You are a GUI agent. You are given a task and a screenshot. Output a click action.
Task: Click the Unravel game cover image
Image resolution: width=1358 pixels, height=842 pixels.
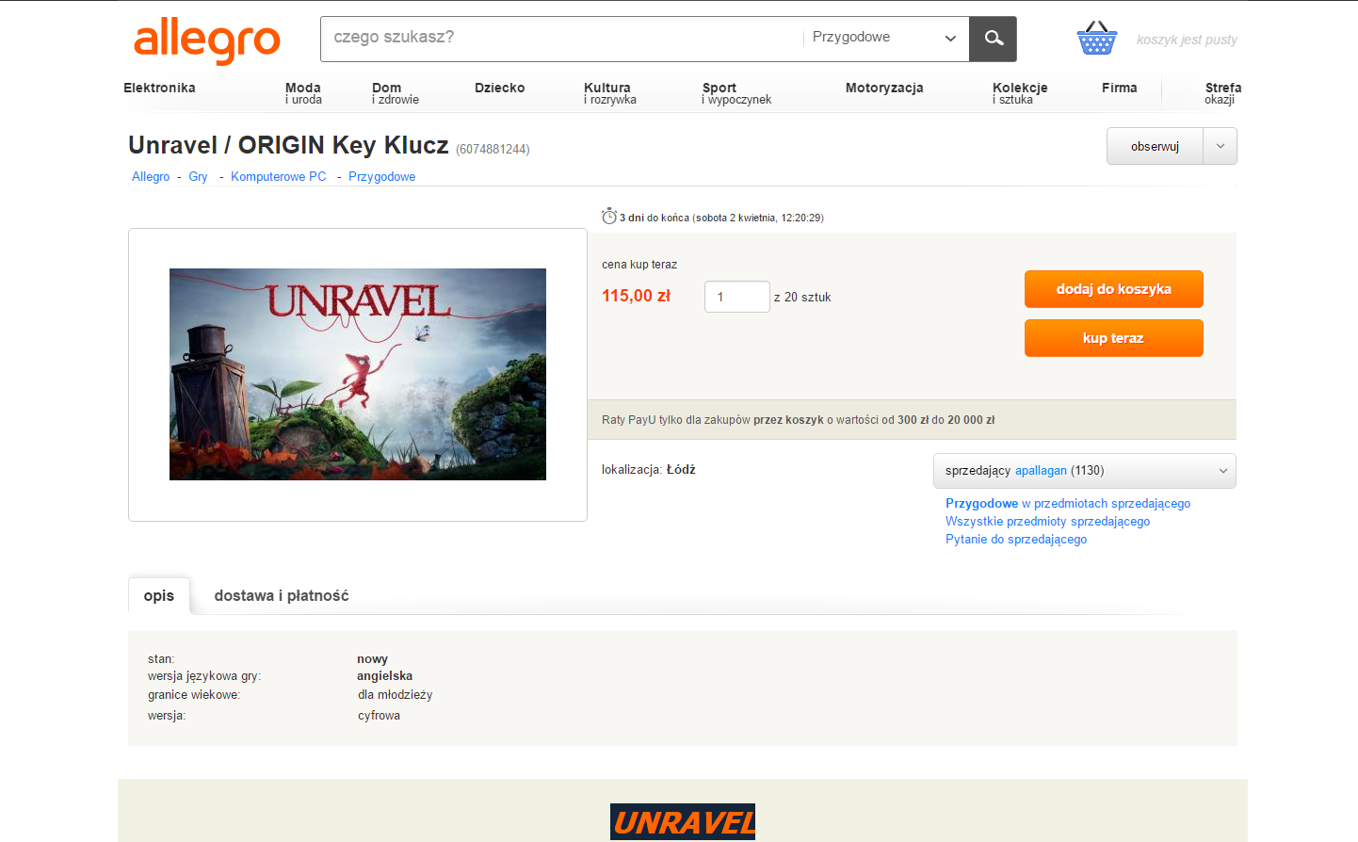point(358,374)
